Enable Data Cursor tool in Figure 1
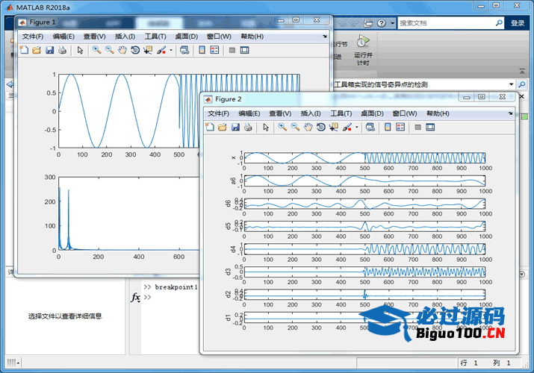This screenshot has height=373, width=534. point(148,50)
